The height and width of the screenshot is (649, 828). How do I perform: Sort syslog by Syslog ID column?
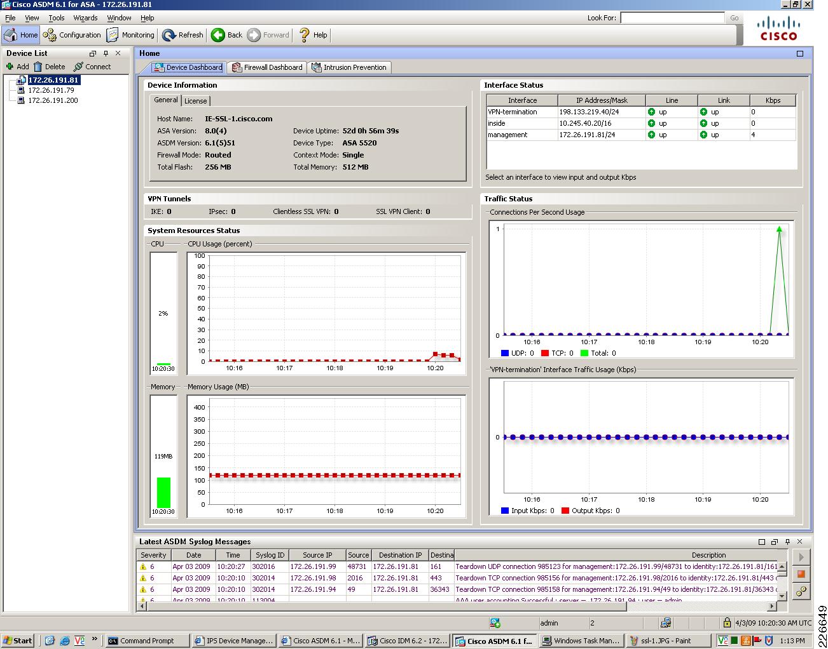(x=270, y=555)
